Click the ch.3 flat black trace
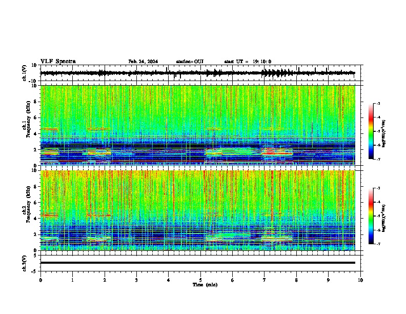The height and width of the screenshot is (314, 406). pyautogui.click(x=197, y=263)
